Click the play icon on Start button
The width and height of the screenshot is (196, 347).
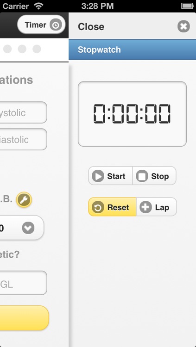[x=98, y=176]
